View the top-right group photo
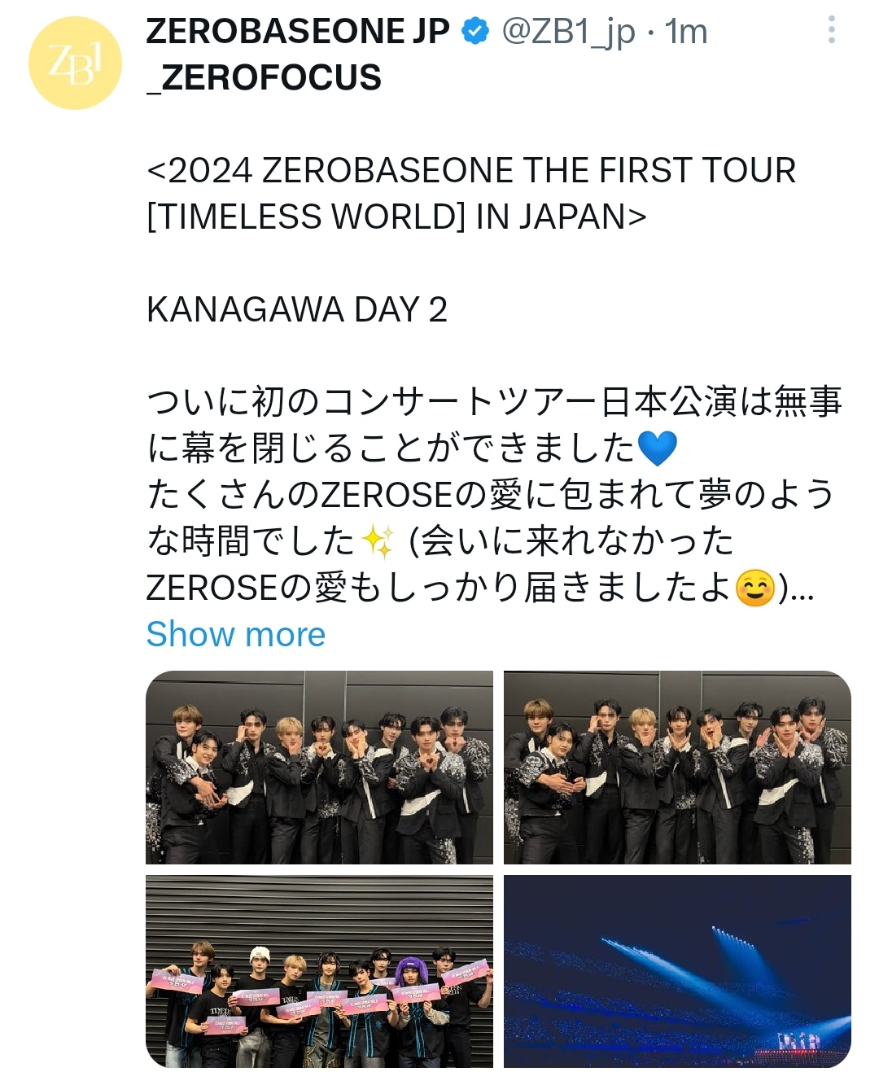879x1085 pixels. point(677,767)
